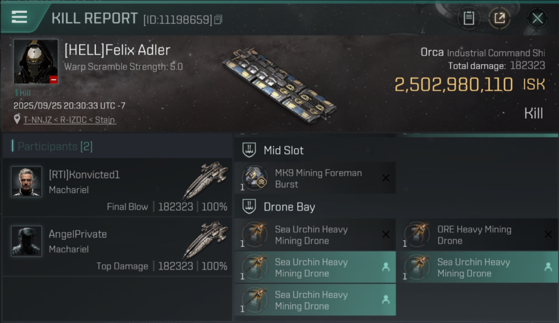
Task: Select the Participants tab
Action: pos(55,146)
